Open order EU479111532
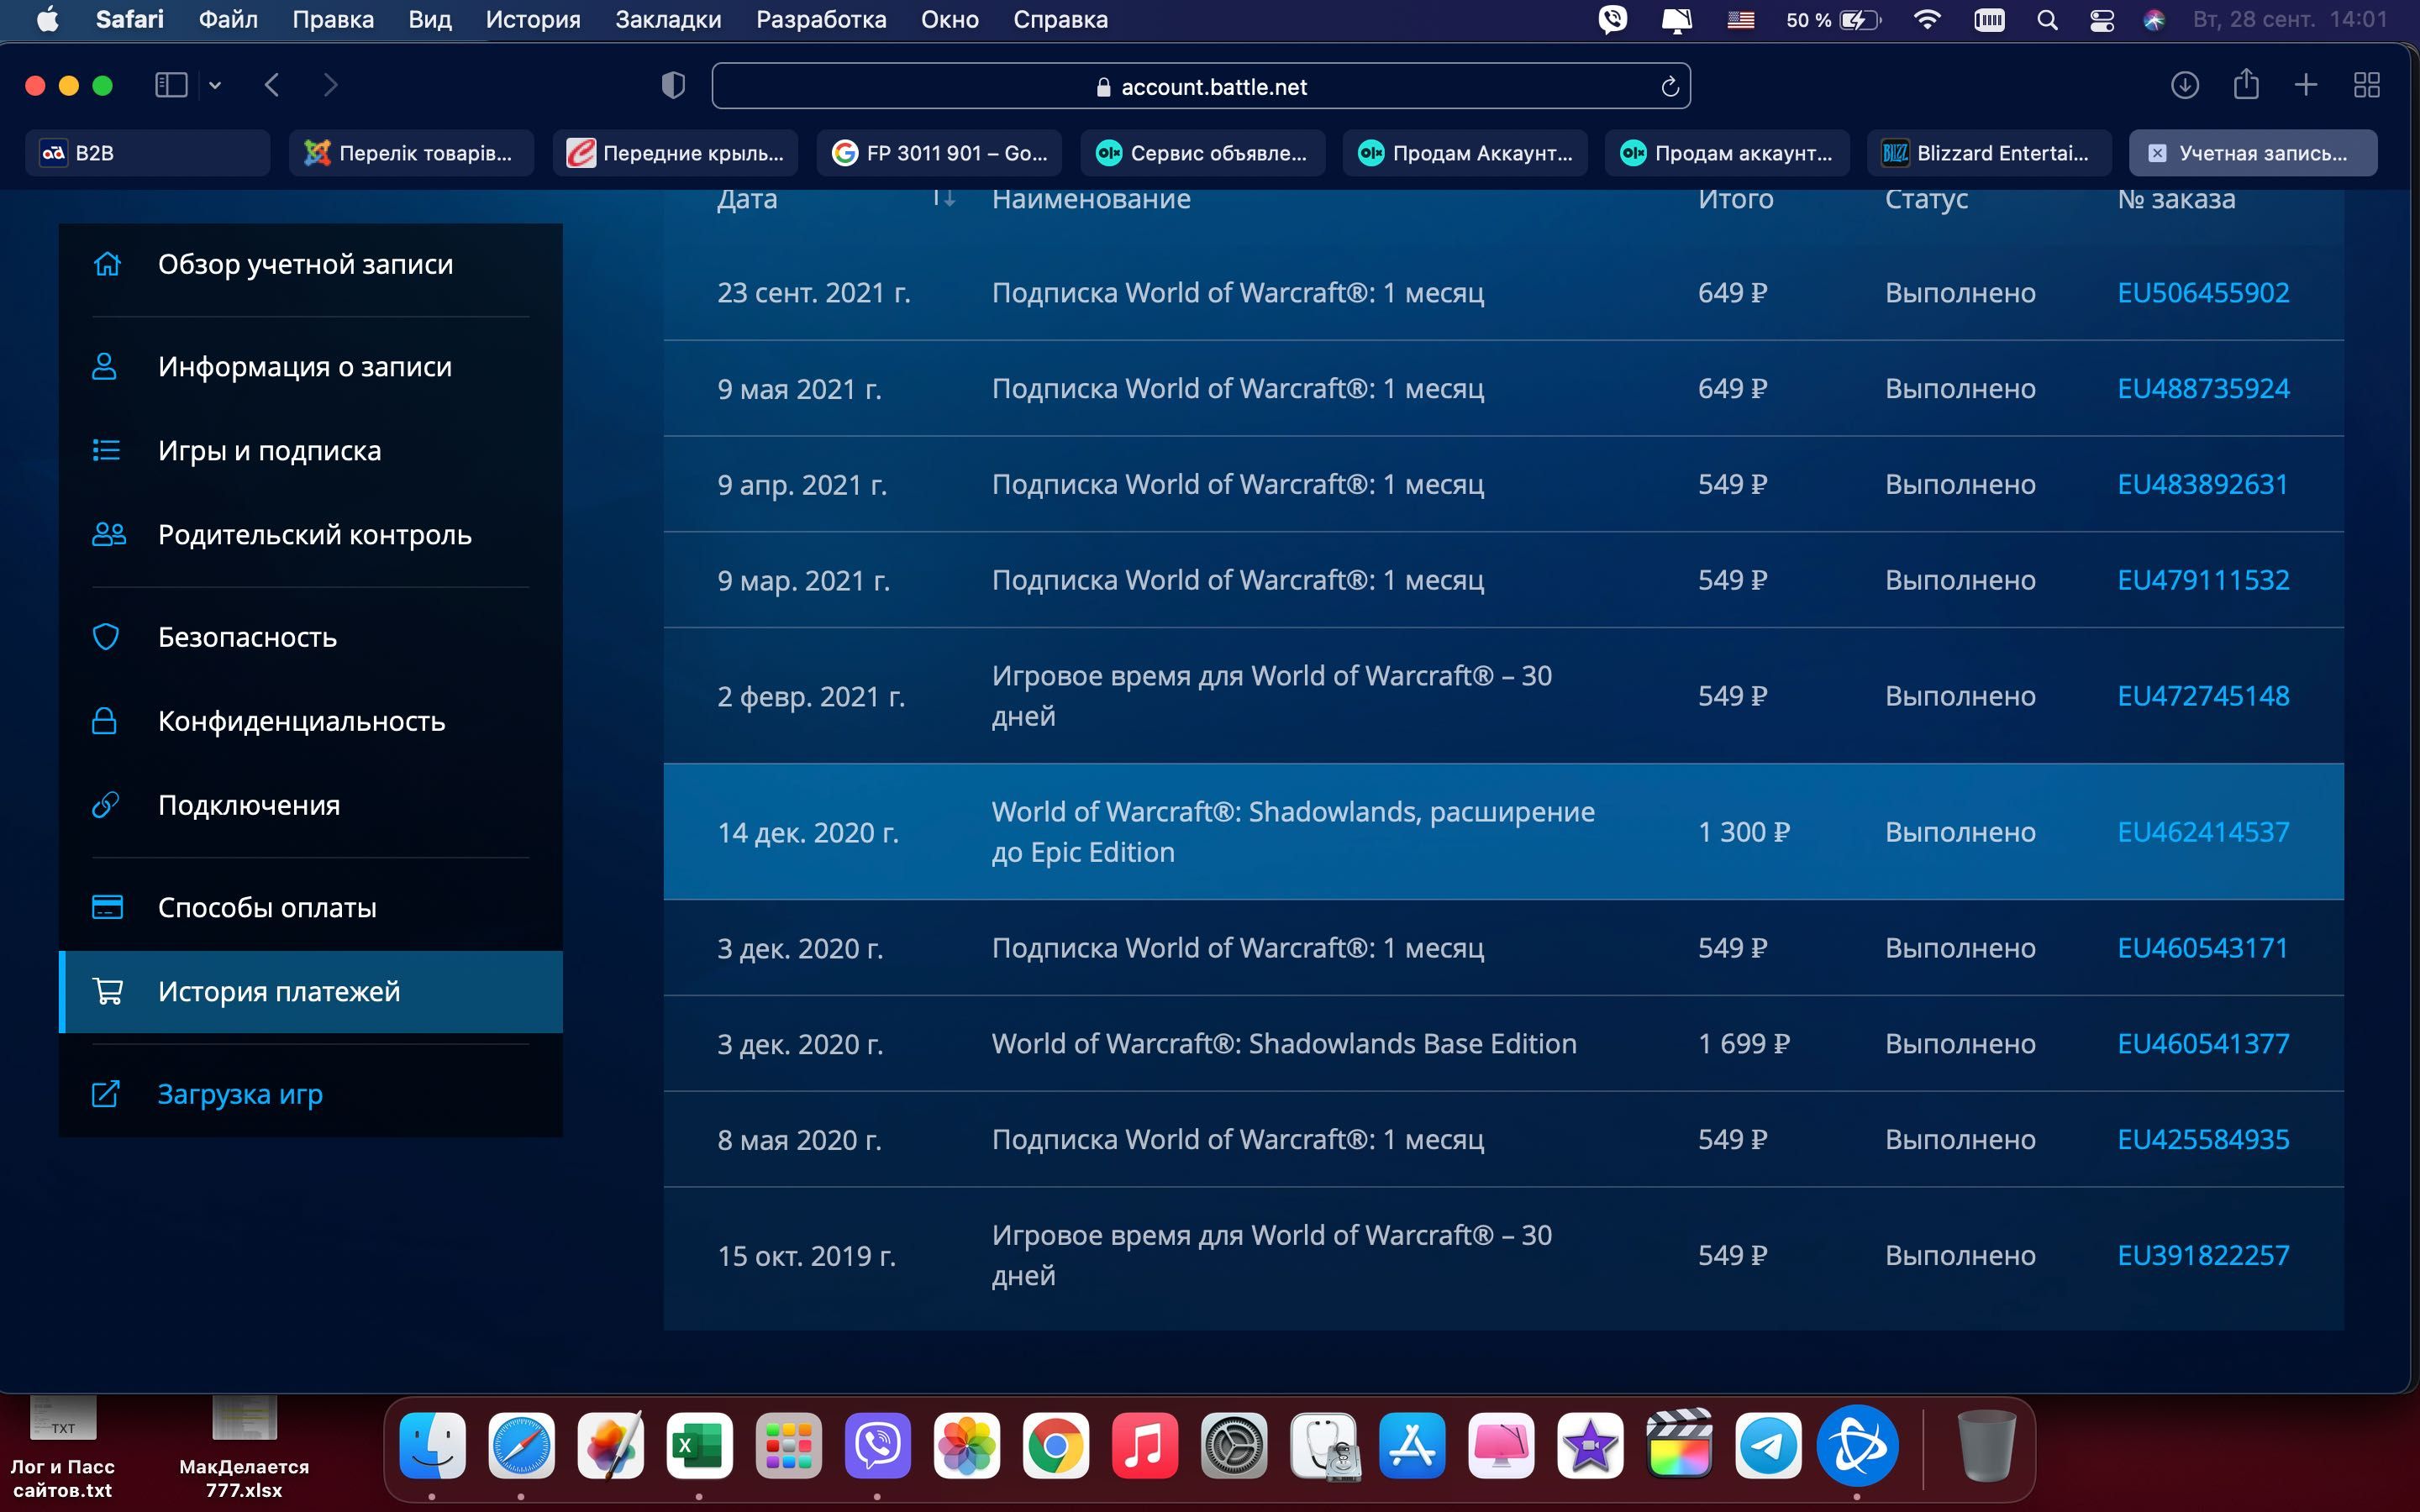The height and width of the screenshot is (1512, 2420). click(x=2203, y=581)
